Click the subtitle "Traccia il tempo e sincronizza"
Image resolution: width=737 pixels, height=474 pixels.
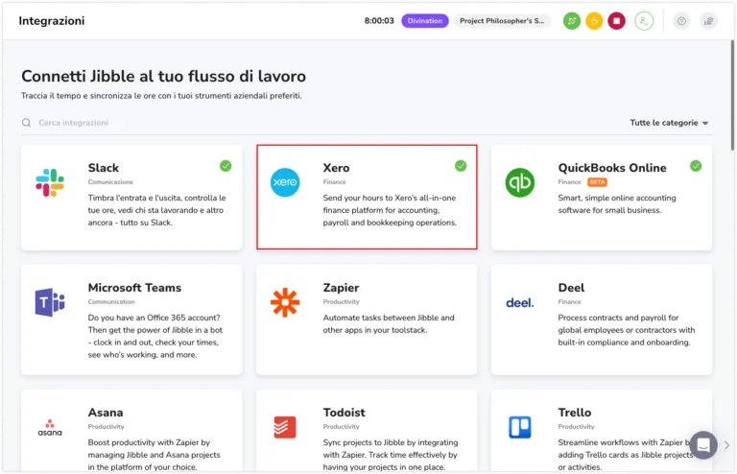[x=161, y=95]
